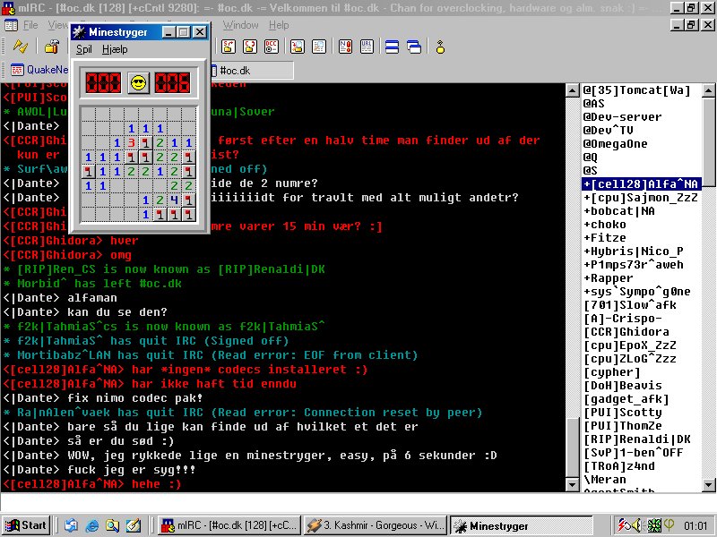Switch to the QuakeNet status switchbar button
Screen dimensions: 717x537
(39, 70)
